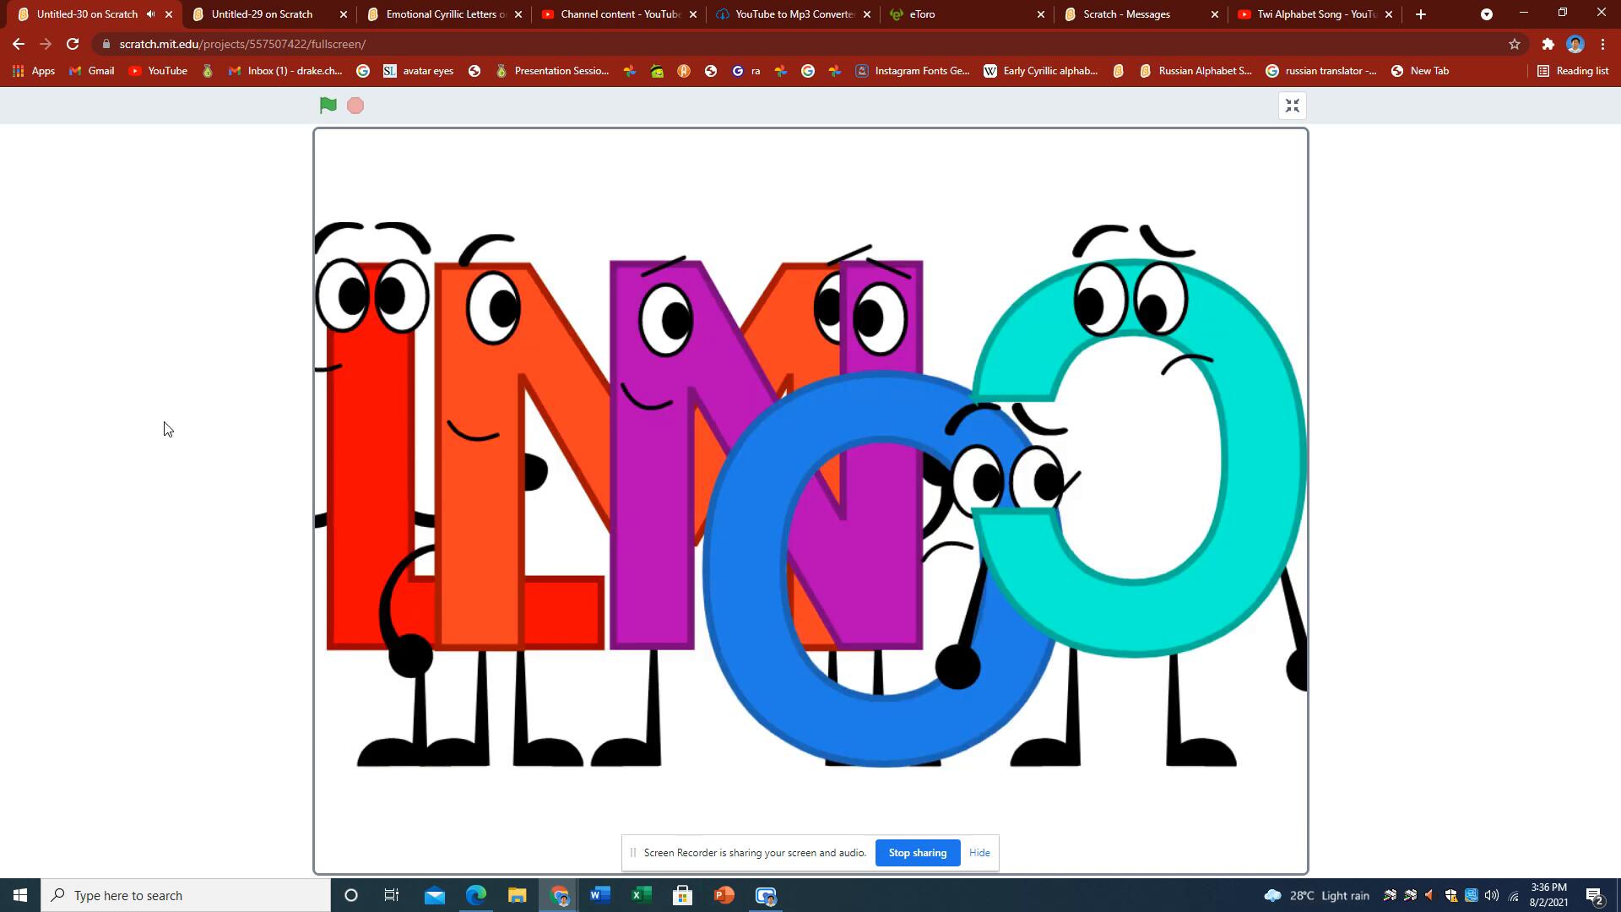1621x912 pixels.
Task: Bookmark this page with the star icon
Action: click(1515, 44)
